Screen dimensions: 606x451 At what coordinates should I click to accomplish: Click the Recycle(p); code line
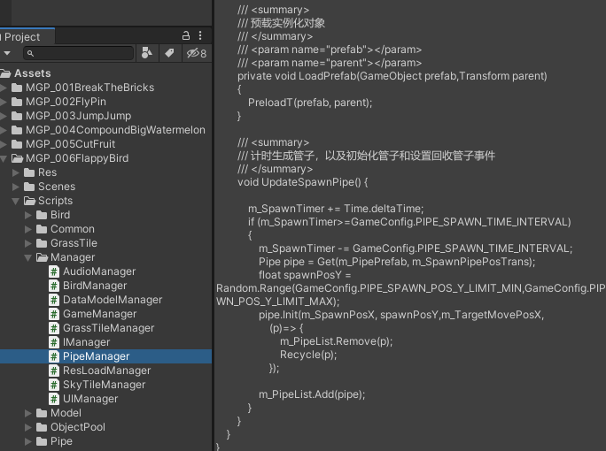point(308,355)
